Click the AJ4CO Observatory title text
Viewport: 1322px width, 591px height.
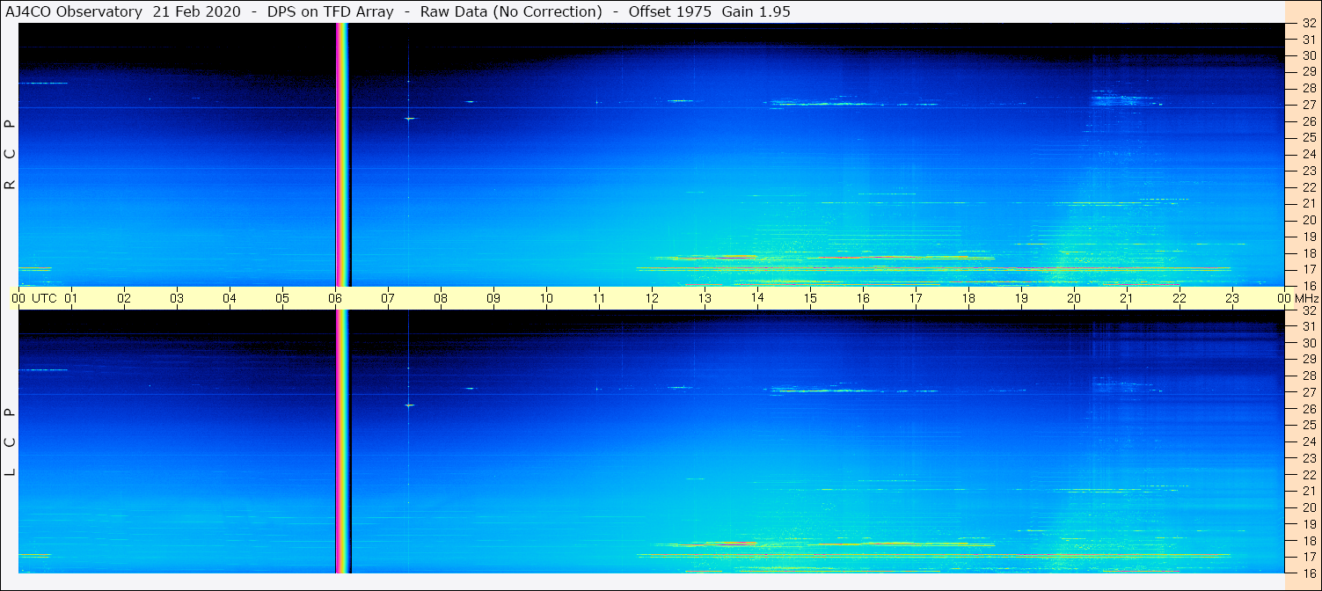click(x=72, y=11)
